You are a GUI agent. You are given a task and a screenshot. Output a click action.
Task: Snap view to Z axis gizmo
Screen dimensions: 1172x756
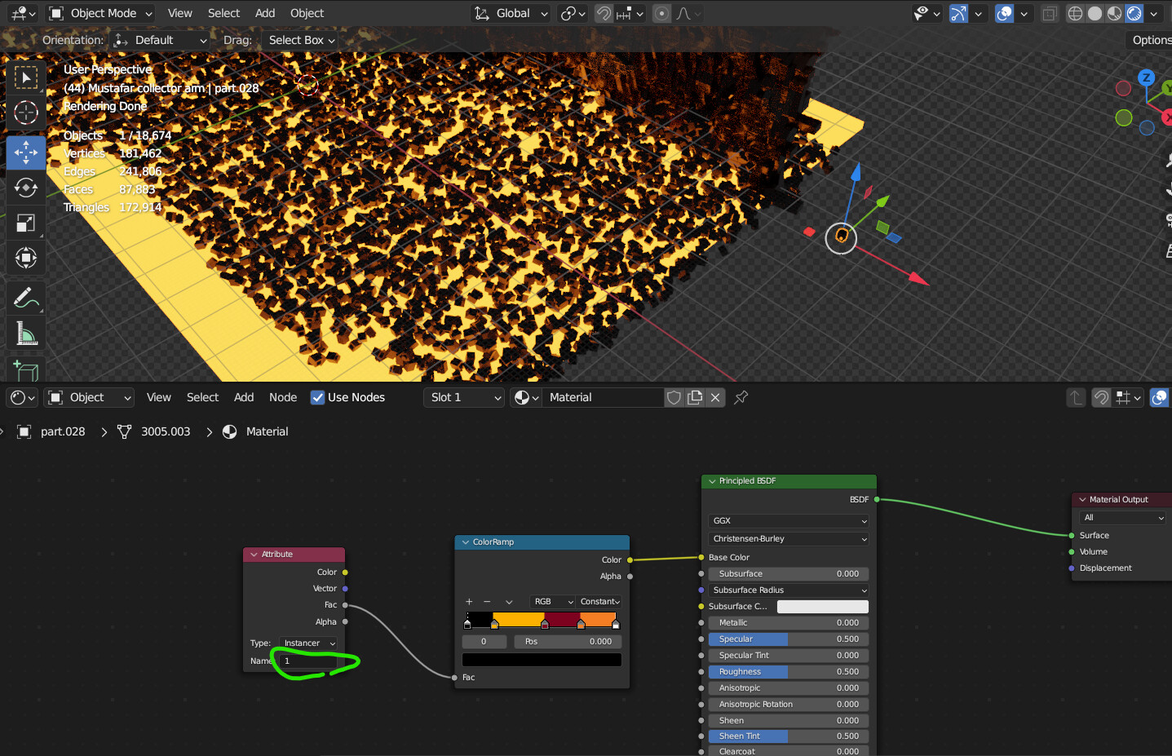tap(1146, 78)
